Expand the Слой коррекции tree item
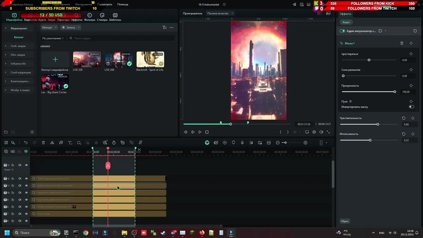The width and height of the screenshot is (423, 238). point(6,72)
